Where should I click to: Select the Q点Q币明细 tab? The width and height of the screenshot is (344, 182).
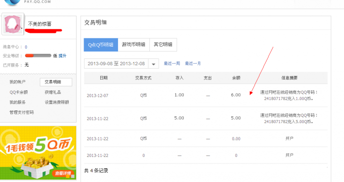coord(101,45)
